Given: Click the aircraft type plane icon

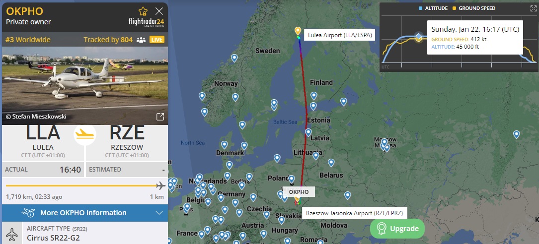Looking at the screenshot, I should [12, 234].
